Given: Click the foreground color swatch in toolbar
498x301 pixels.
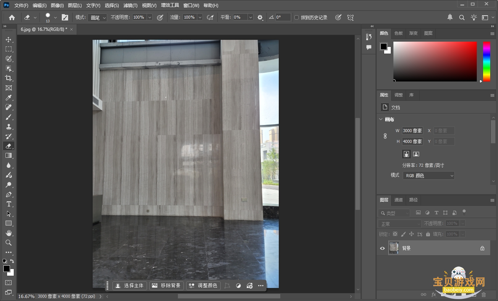Looking at the screenshot, I should point(7,269).
